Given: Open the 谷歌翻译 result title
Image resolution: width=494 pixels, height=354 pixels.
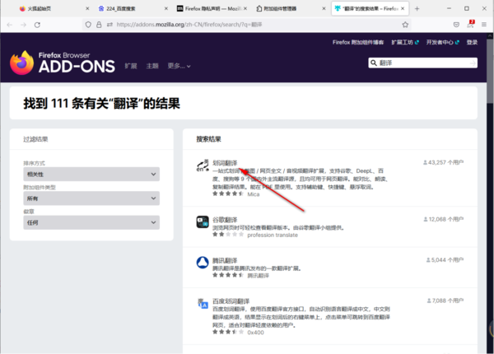Looking at the screenshot, I should pyautogui.click(x=225, y=220).
